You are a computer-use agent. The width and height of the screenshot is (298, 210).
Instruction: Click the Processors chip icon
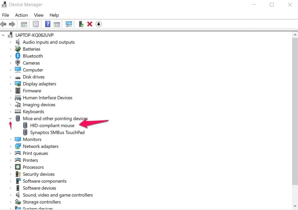click(x=18, y=167)
